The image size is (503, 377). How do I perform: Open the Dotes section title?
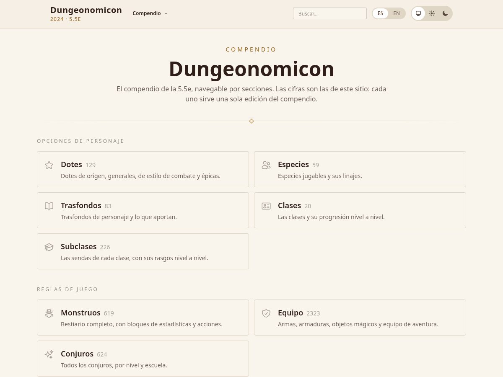coord(71,165)
